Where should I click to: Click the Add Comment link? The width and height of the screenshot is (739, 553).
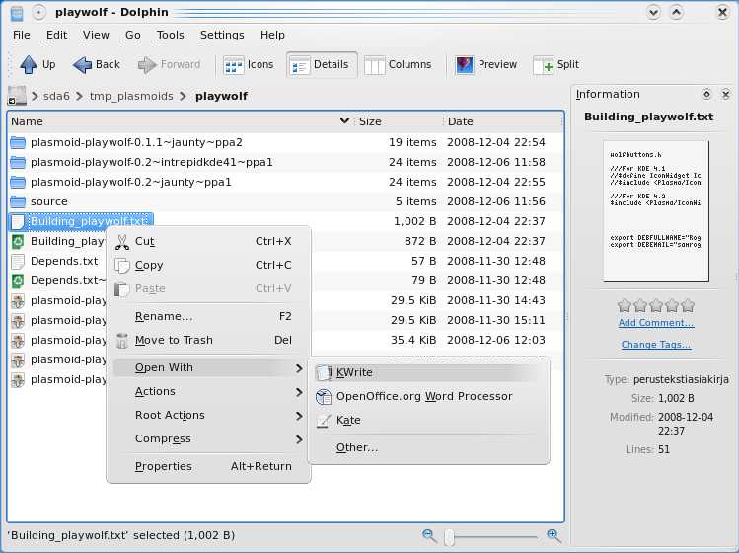[x=656, y=323]
